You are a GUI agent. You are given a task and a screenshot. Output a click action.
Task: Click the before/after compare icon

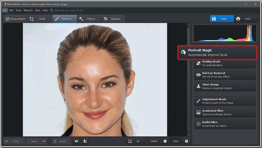click(85, 141)
